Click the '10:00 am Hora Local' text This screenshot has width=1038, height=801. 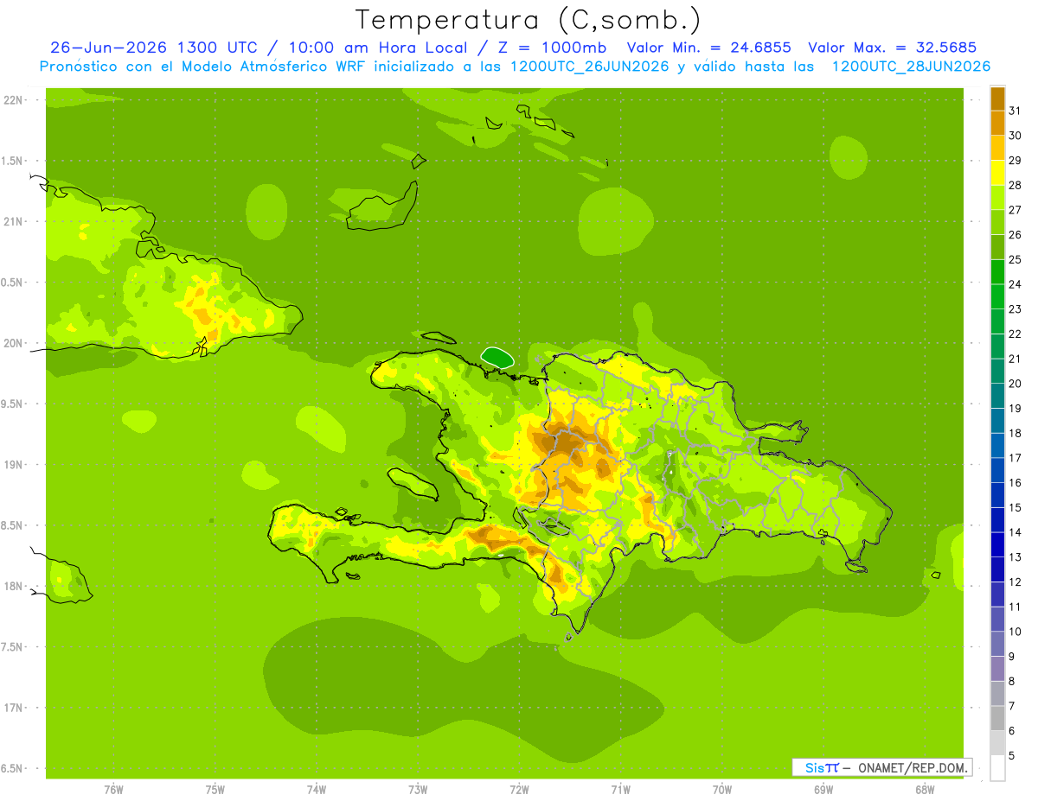[376, 48]
